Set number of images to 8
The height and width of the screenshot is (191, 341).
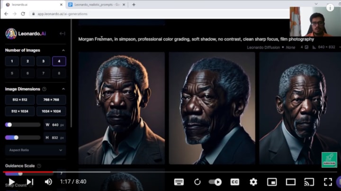[x=59, y=73]
